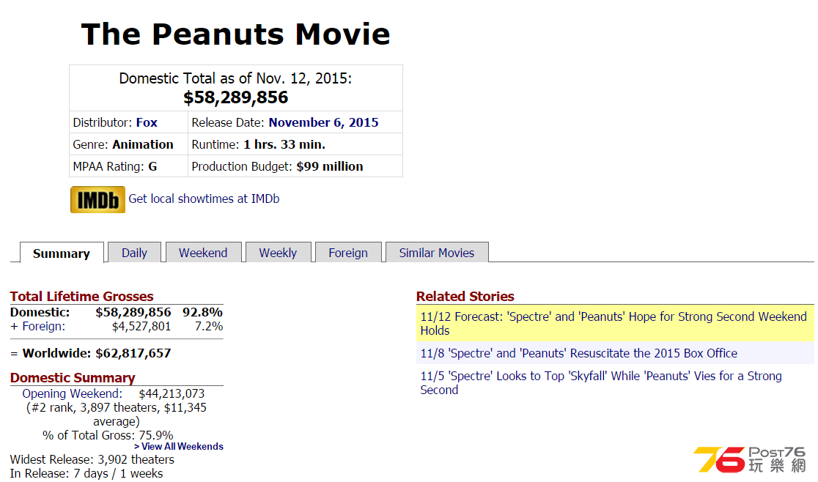This screenshot has width=818, height=482.
Task: Open the 11/12 Forecast story
Action: [x=613, y=323]
